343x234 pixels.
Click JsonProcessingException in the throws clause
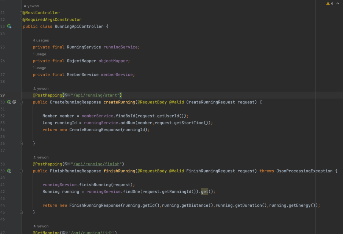click(305, 171)
